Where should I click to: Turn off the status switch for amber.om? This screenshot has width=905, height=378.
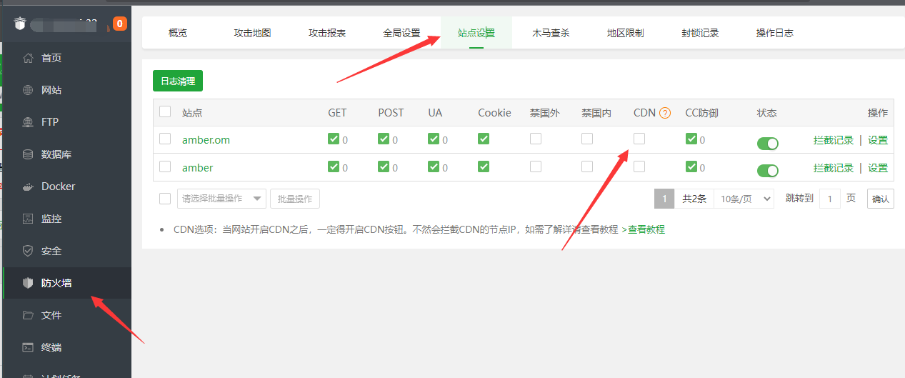point(768,143)
